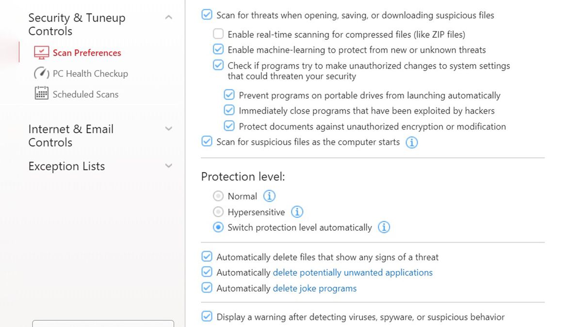Open the info tip next to Hypersensitive
The height and width of the screenshot is (327, 582).
(x=297, y=211)
